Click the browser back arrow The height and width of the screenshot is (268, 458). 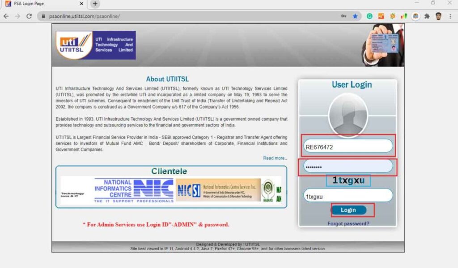(x=6, y=16)
